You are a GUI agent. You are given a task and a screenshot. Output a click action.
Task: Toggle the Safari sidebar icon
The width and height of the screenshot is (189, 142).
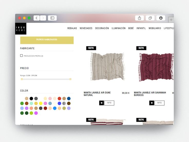(x=52, y=18)
